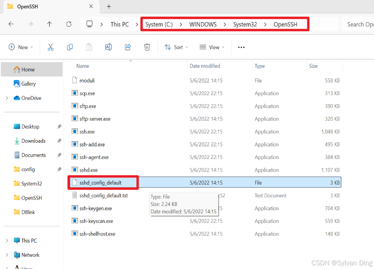Select Network in navigation pane
This screenshot has height=269, width=374.
[x=30, y=255]
